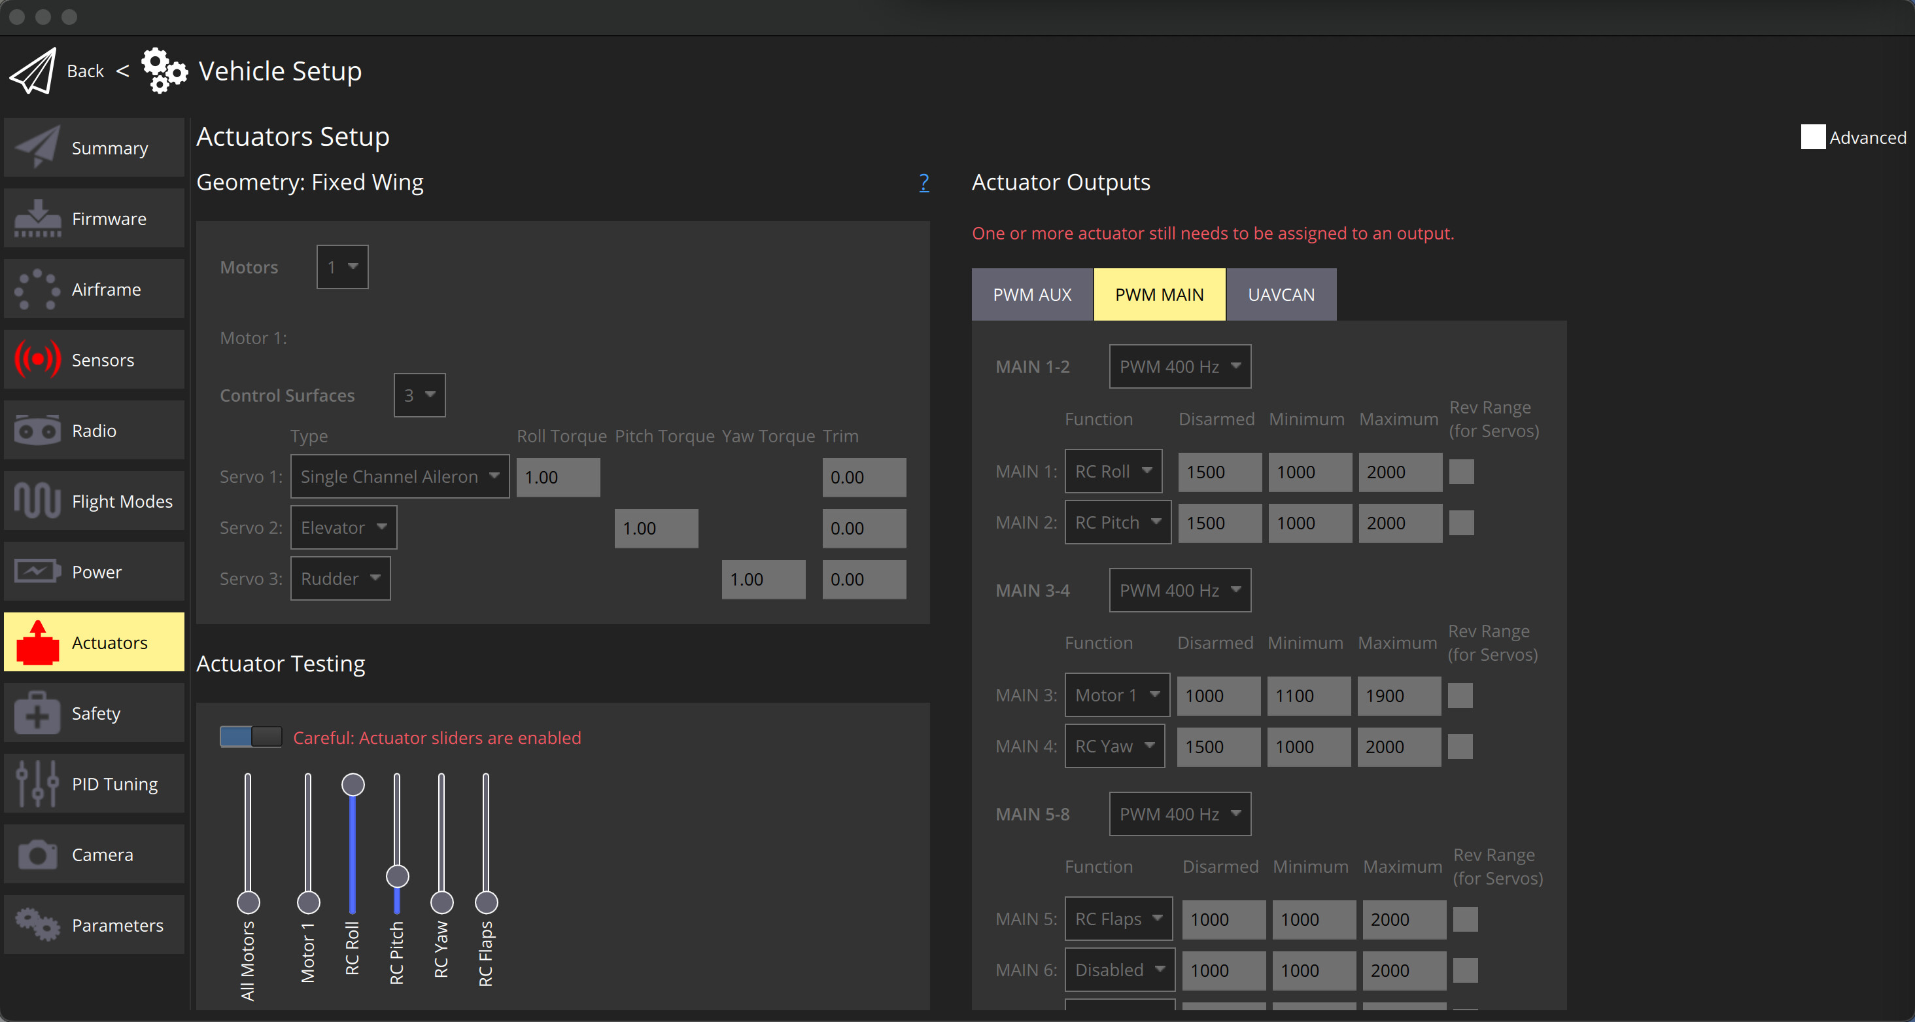
Task: Open the Control Surfaces count dropdown
Action: 419,395
